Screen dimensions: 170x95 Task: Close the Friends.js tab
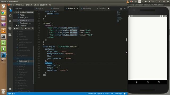[77, 9]
